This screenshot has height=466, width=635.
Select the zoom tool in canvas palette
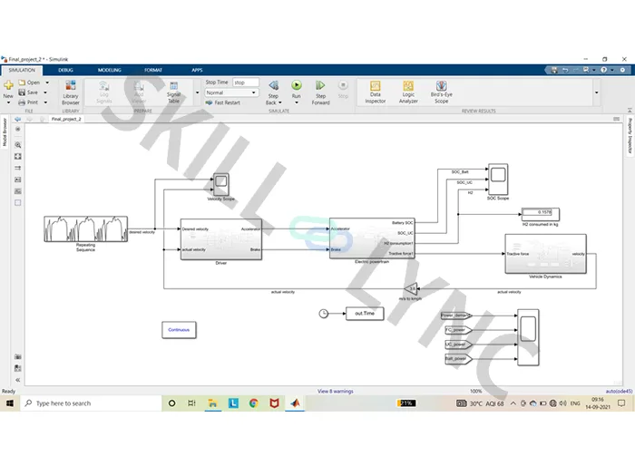[18, 145]
